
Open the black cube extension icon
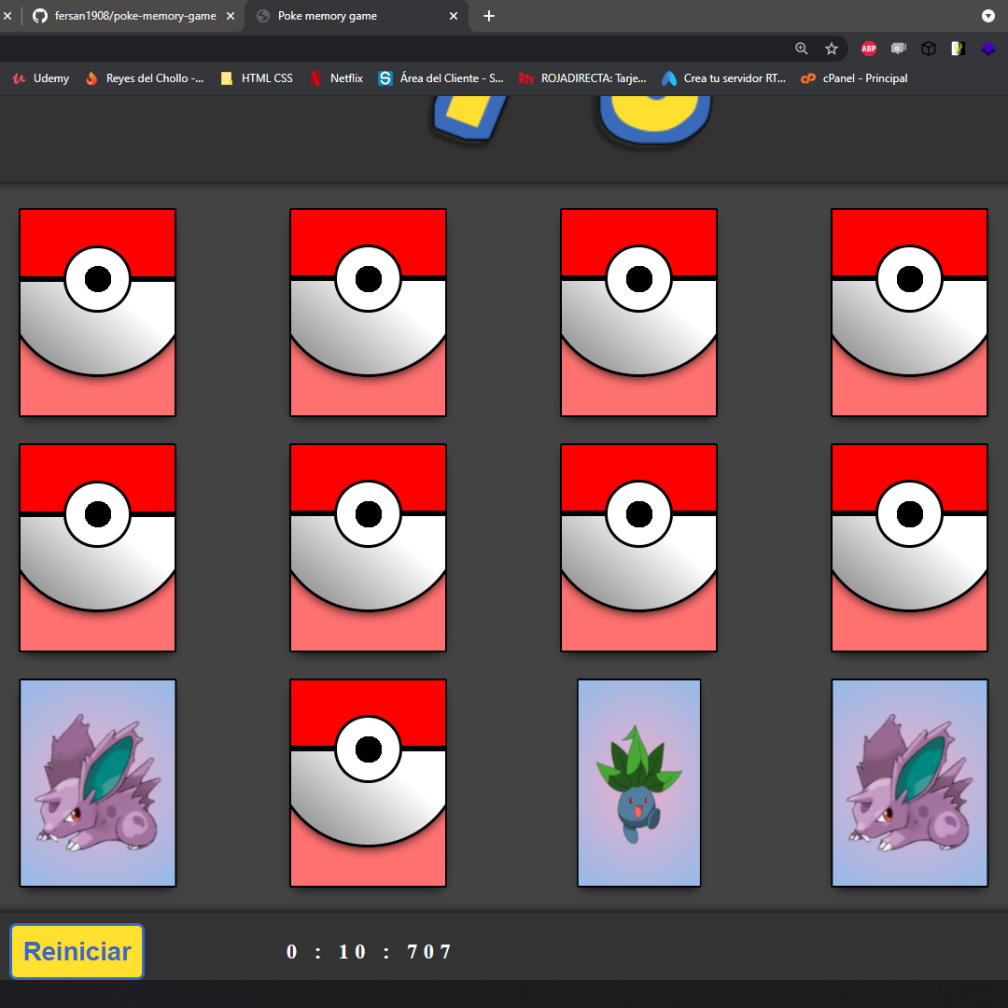point(929,49)
